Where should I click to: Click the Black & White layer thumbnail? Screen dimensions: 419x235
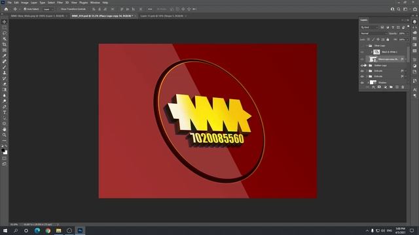coord(376,52)
